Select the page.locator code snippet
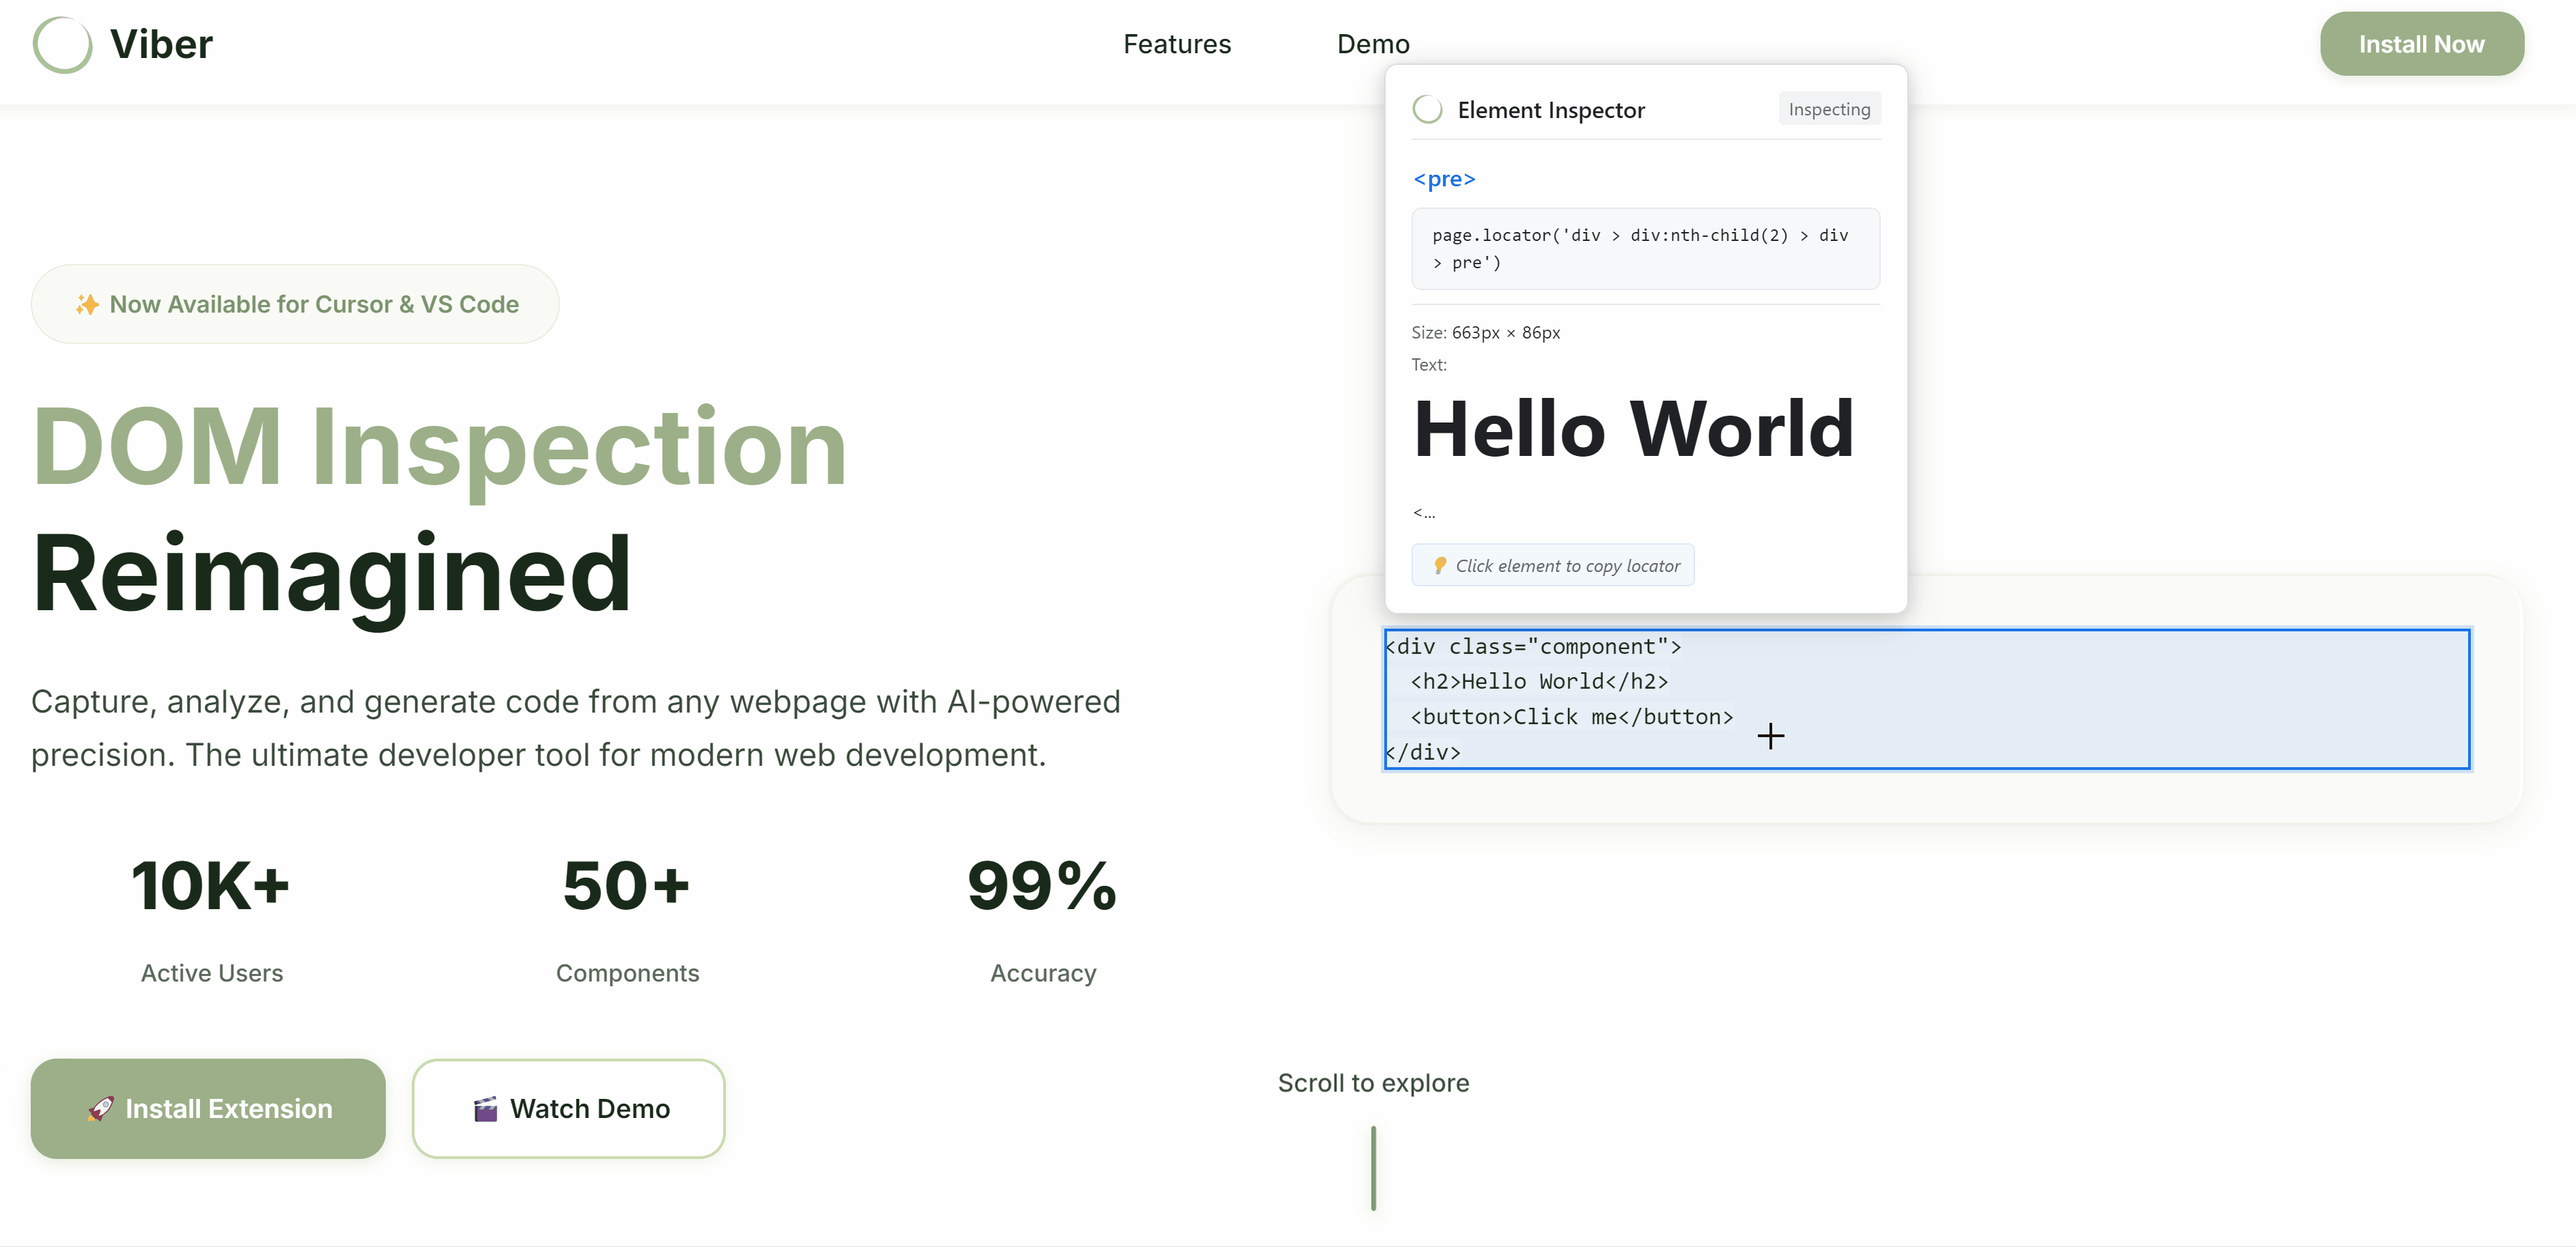Image resolution: width=2576 pixels, height=1247 pixels. pos(1645,249)
